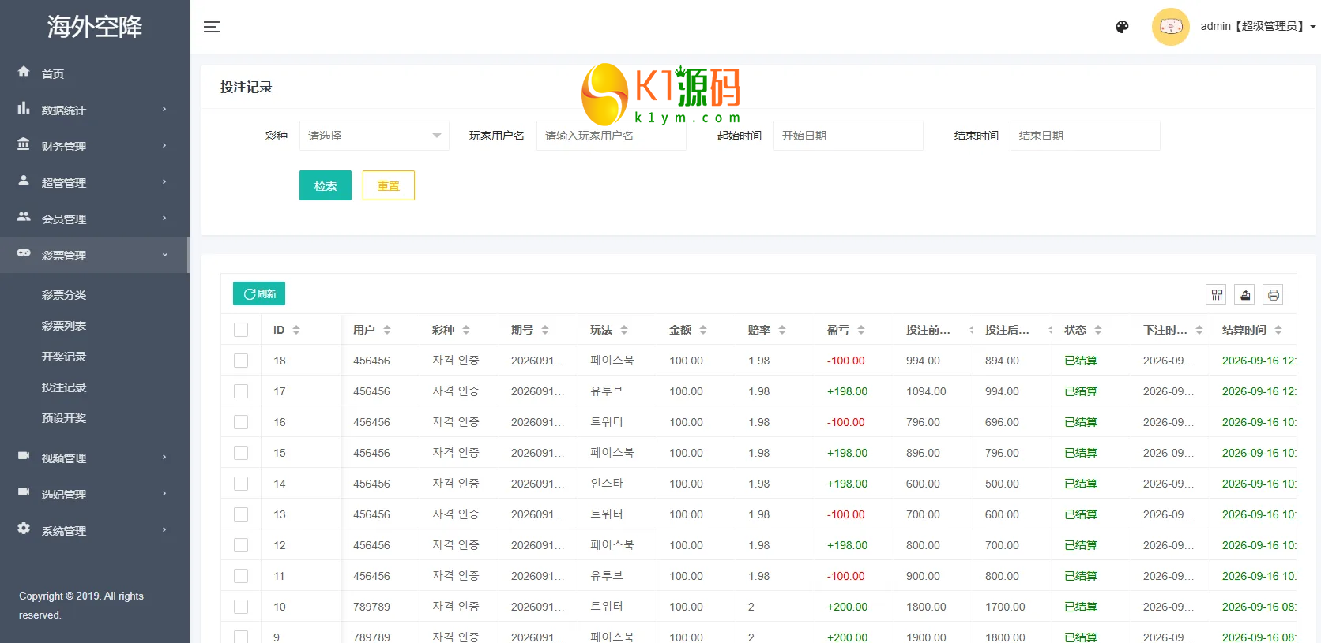Viewport: 1321px width, 643px height.
Task: Collapse the 彩票管理 sidebar menu
Action: [x=95, y=255]
